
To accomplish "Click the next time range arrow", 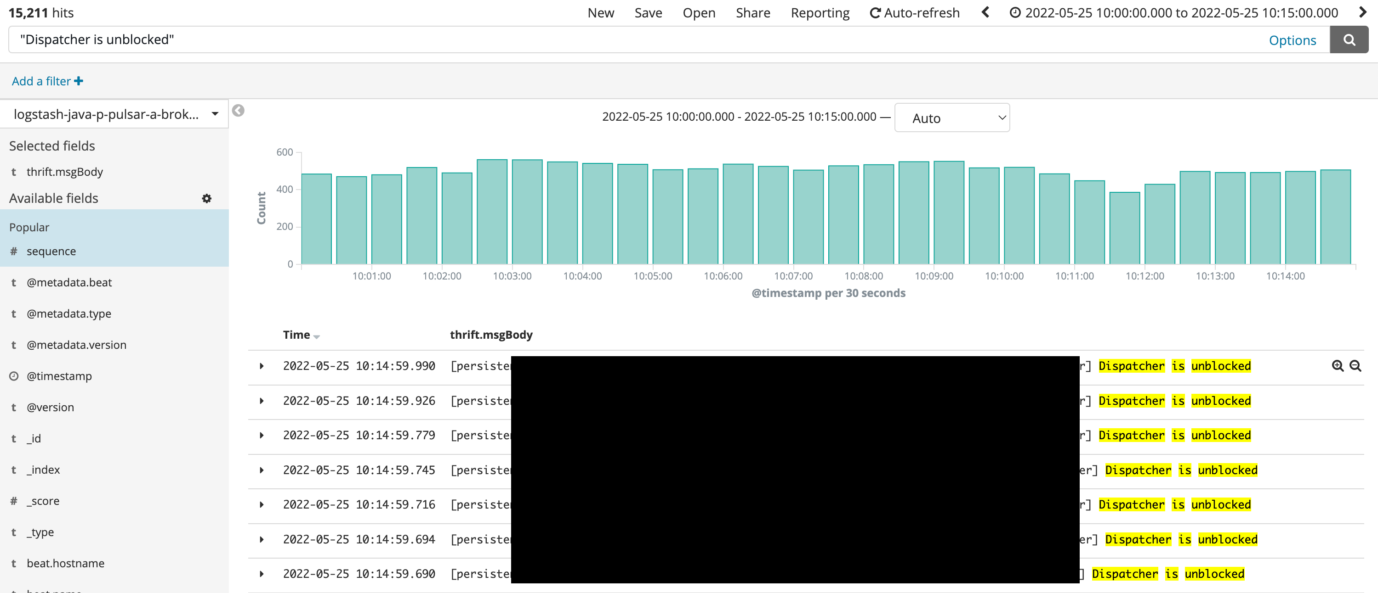I will pyautogui.click(x=1362, y=13).
